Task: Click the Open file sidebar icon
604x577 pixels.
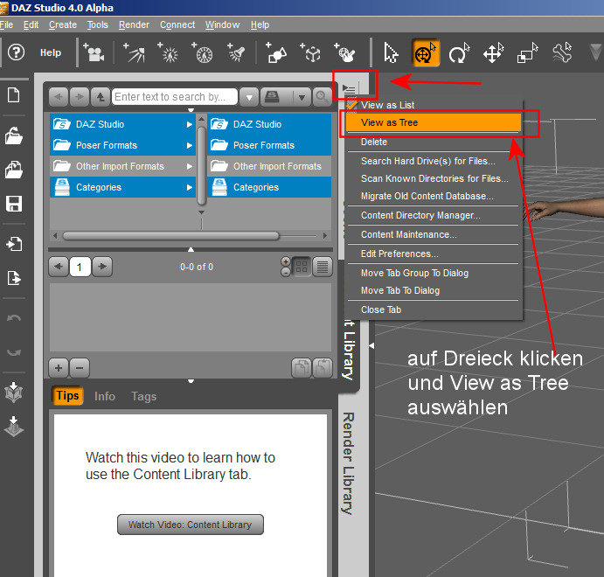Action: pyautogui.click(x=14, y=136)
